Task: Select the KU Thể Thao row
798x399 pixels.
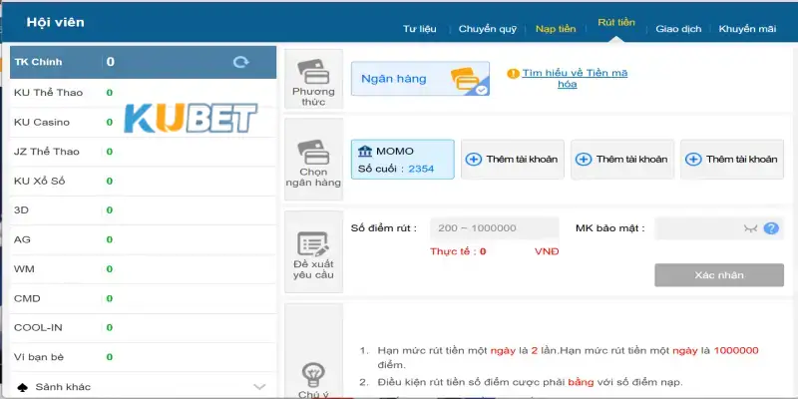Action: 143,93
